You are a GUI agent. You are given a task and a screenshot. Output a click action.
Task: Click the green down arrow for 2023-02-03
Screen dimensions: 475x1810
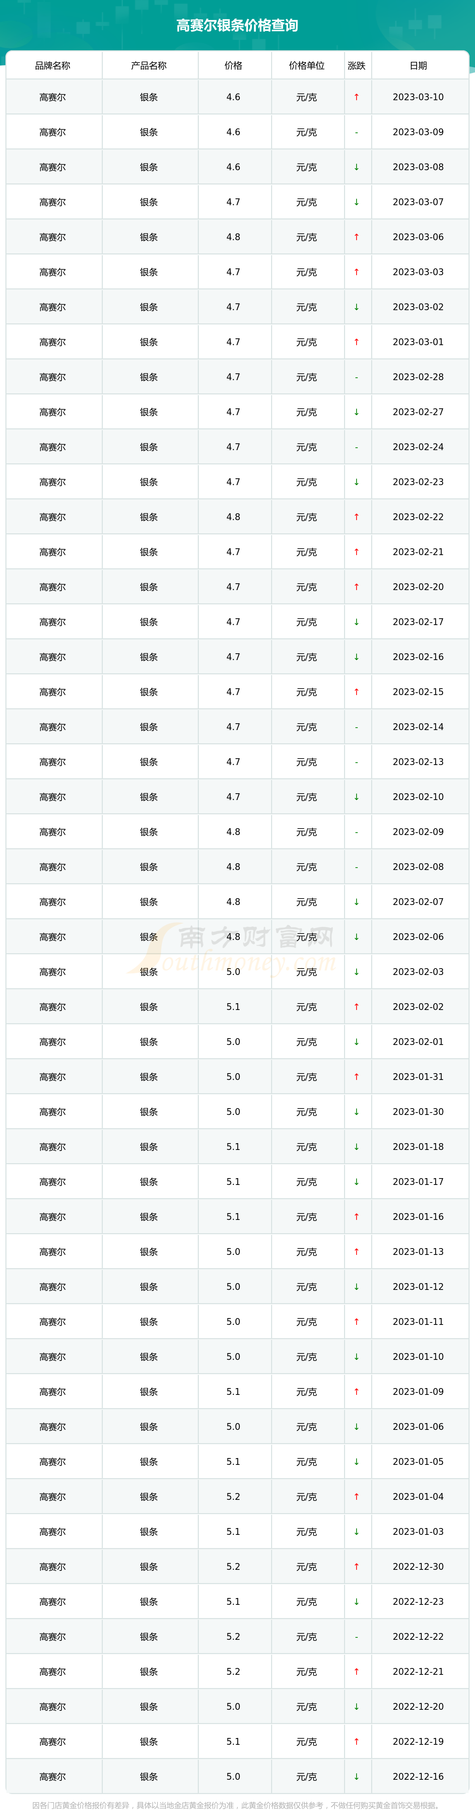click(357, 972)
